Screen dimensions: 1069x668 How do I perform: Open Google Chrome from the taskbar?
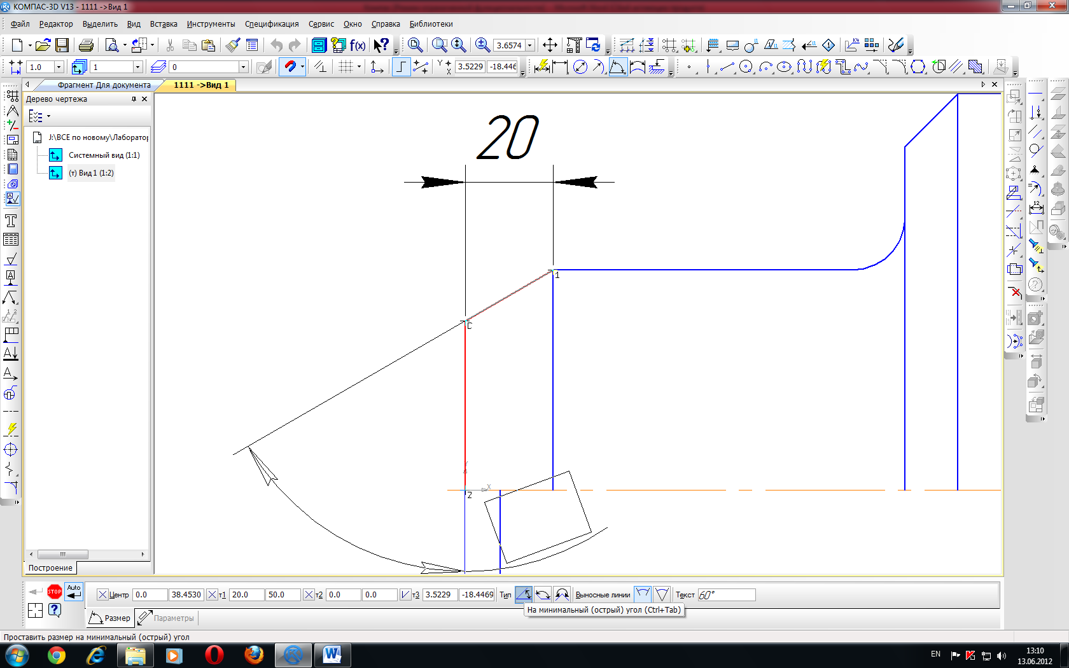tap(57, 655)
